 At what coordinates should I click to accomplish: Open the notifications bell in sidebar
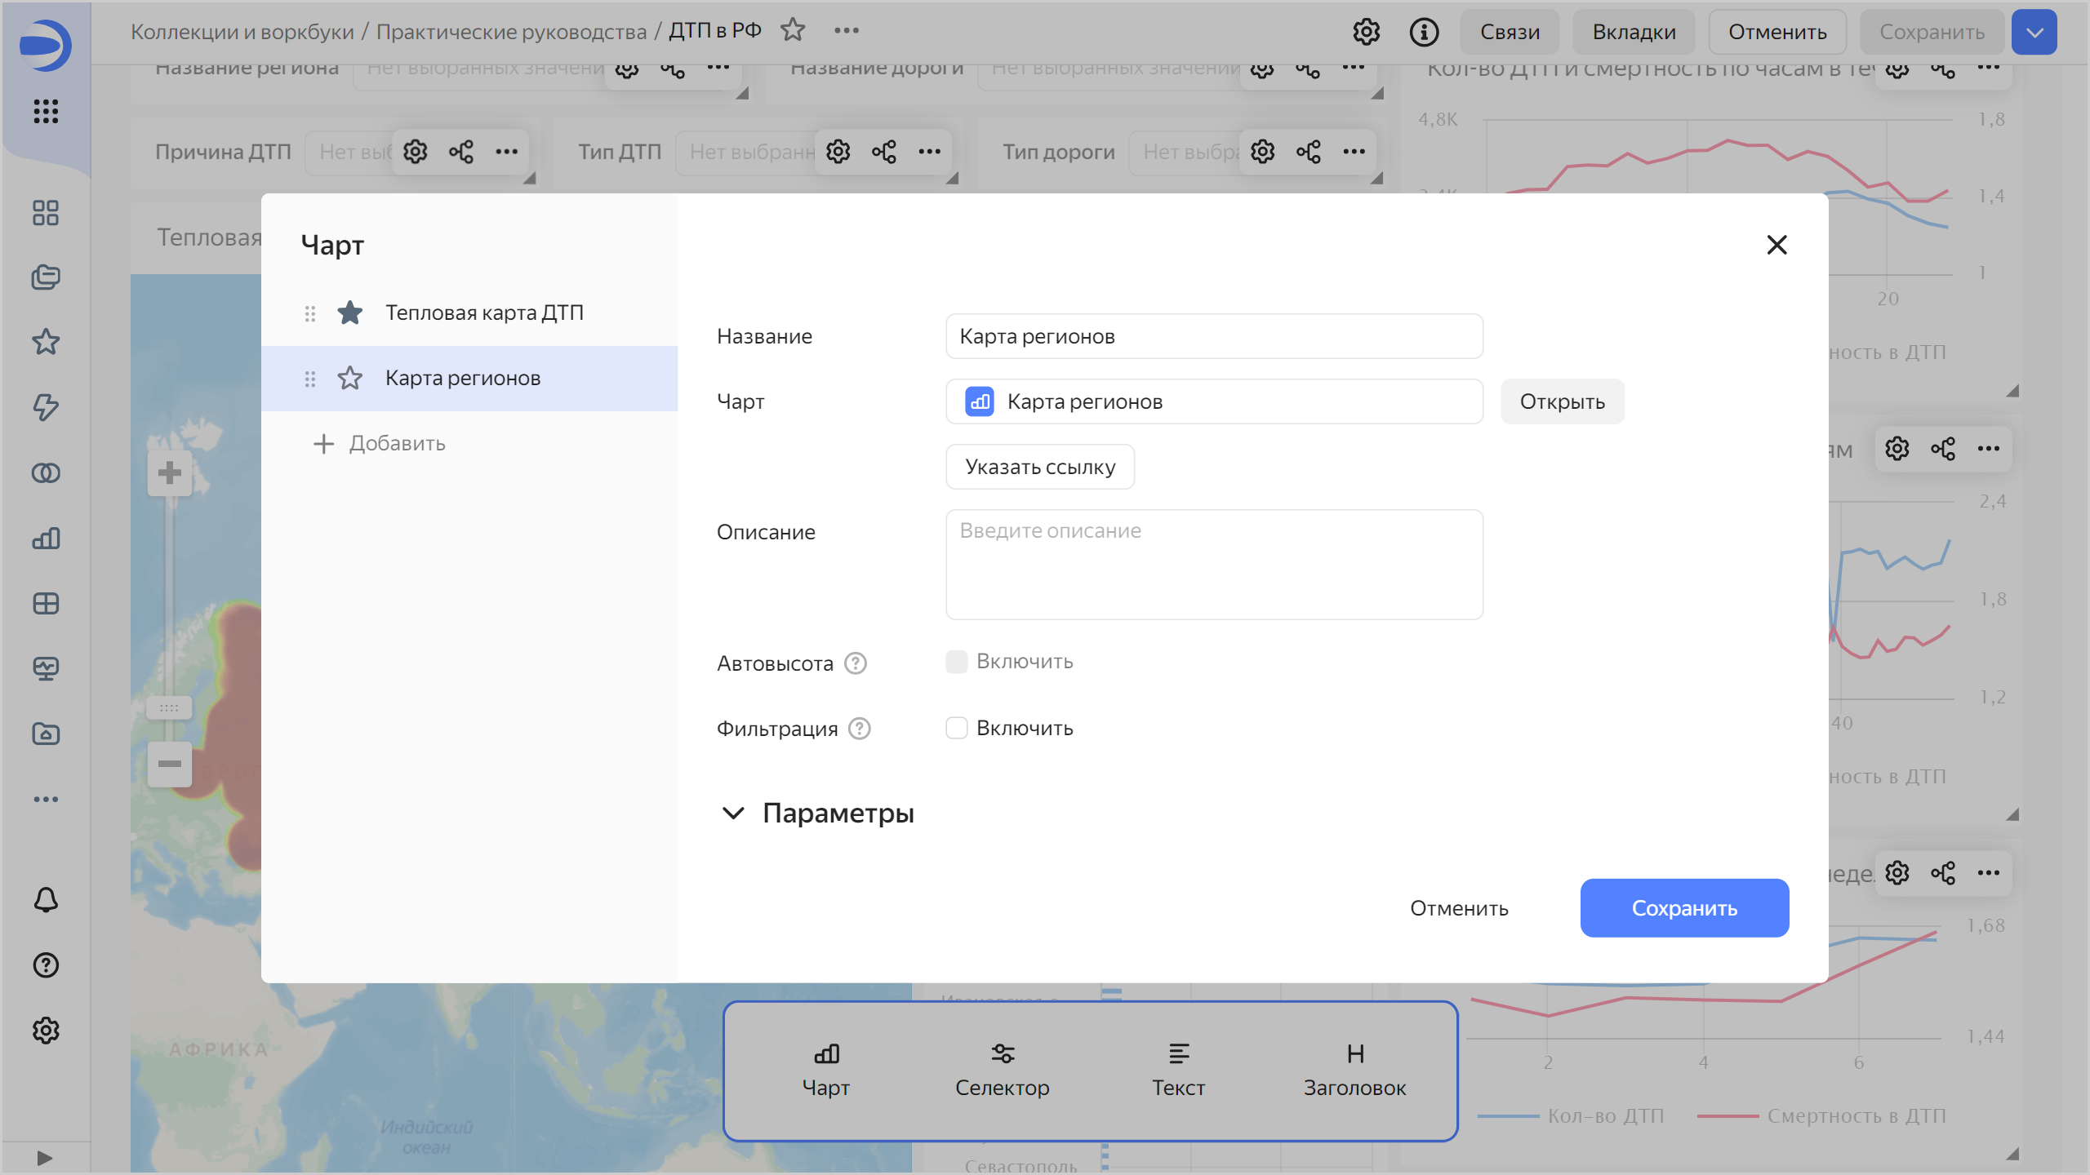tap(46, 900)
